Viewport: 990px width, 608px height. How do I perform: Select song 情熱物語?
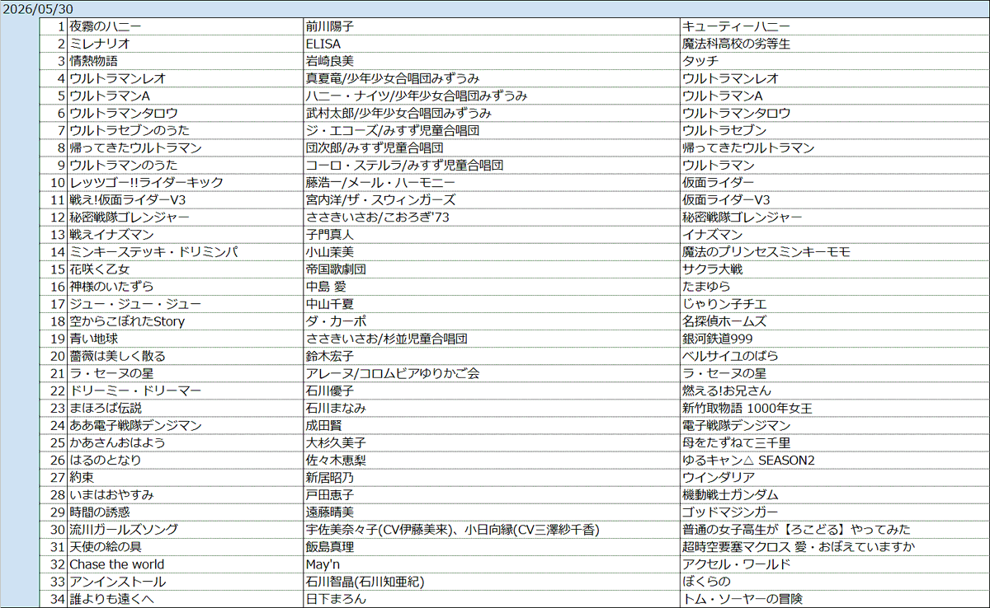point(93,61)
